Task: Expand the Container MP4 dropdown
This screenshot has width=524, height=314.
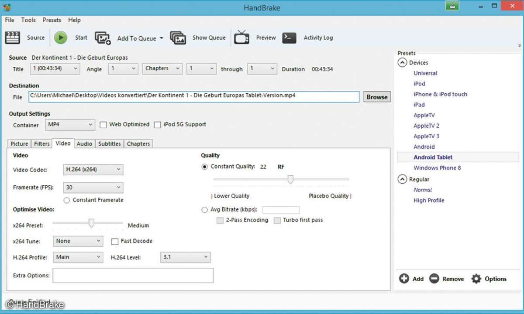Action: (x=70, y=125)
